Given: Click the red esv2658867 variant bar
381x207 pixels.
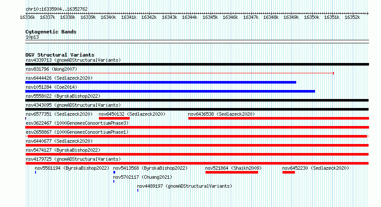Looking at the screenshot, I should tap(197, 136).
